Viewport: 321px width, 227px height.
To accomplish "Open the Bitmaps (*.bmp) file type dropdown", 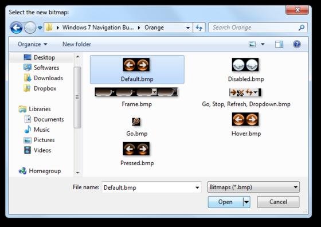I will 253,187.
